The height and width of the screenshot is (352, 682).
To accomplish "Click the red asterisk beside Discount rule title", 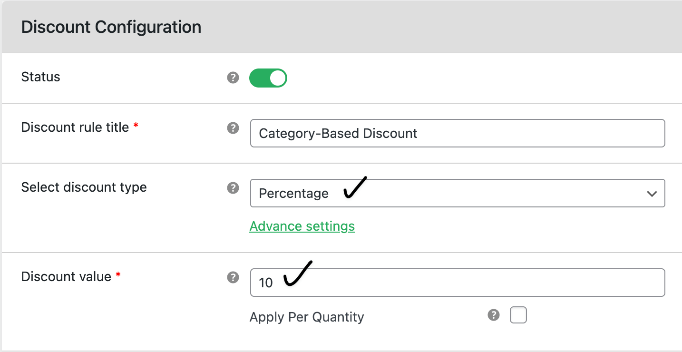I will (136, 125).
